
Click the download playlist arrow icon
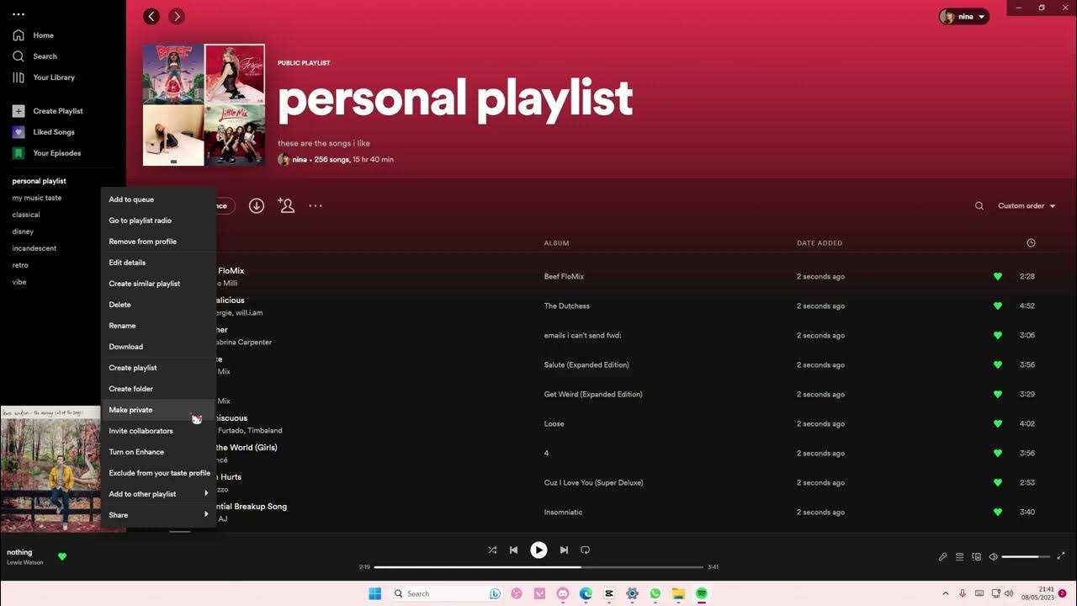point(257,205)
